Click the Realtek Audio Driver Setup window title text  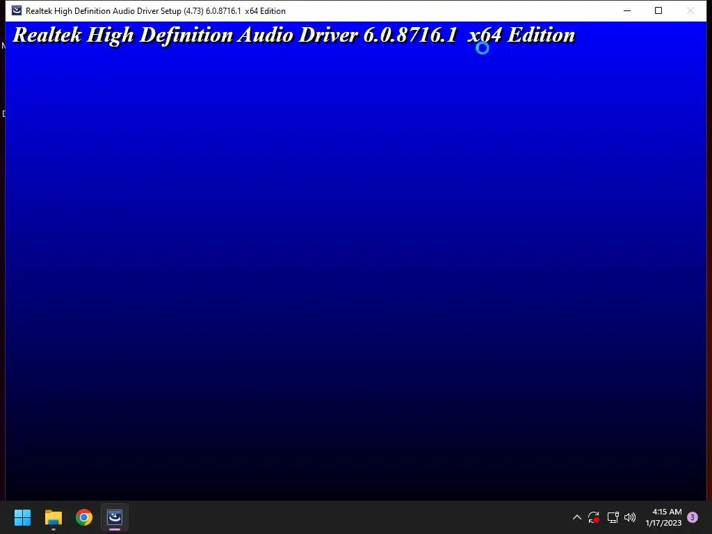(x=156, y=11)
